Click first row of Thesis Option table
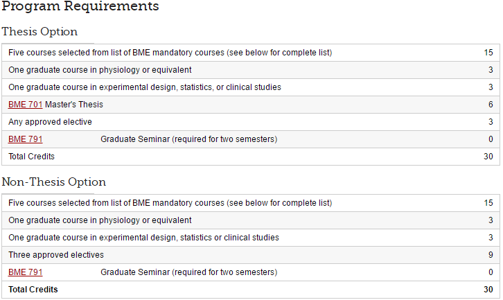 (170, 53)
